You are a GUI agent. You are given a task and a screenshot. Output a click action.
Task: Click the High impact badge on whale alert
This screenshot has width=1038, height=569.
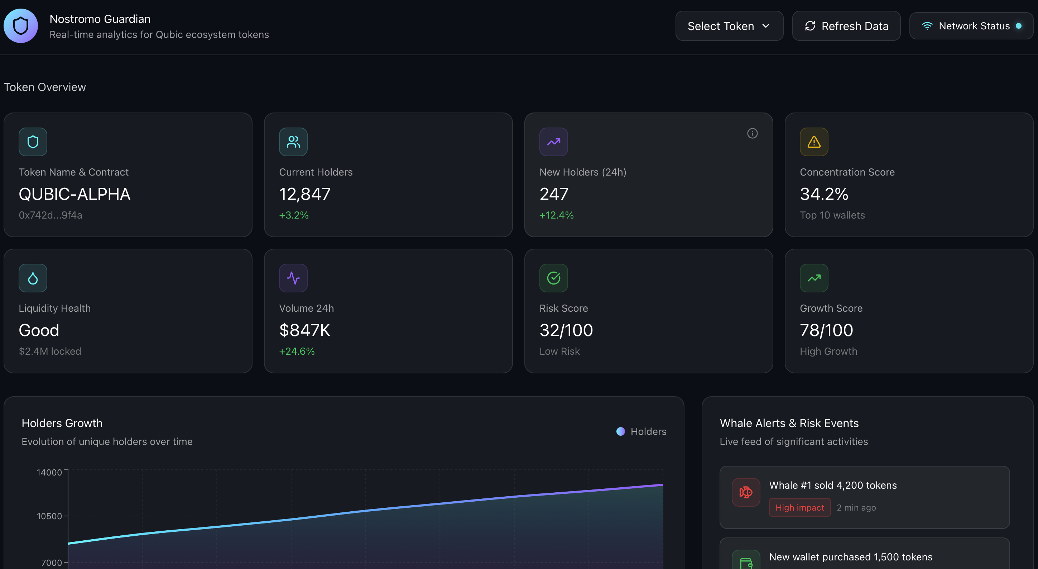tap(799, 507)
